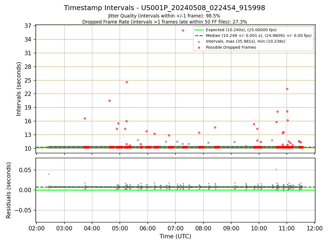Viewport: 329px width, 246px height.
Task: Select the gray point near 11.8 seconds at 10:28
Action: (x=272, y=140)
